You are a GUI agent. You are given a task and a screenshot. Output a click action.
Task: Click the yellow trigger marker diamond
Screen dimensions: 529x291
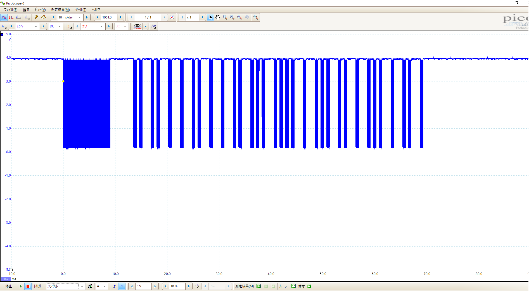63,81
